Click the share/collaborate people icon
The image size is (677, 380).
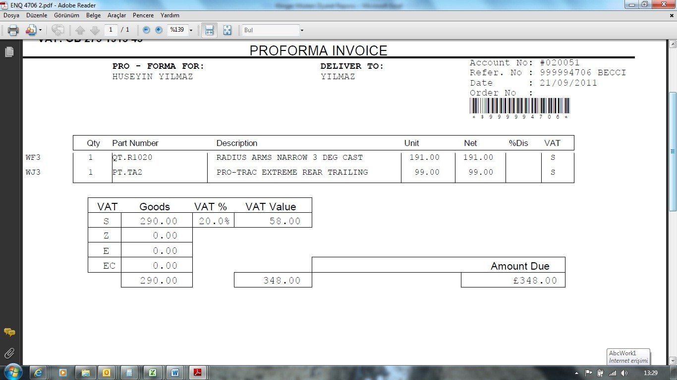pos(31,30)
